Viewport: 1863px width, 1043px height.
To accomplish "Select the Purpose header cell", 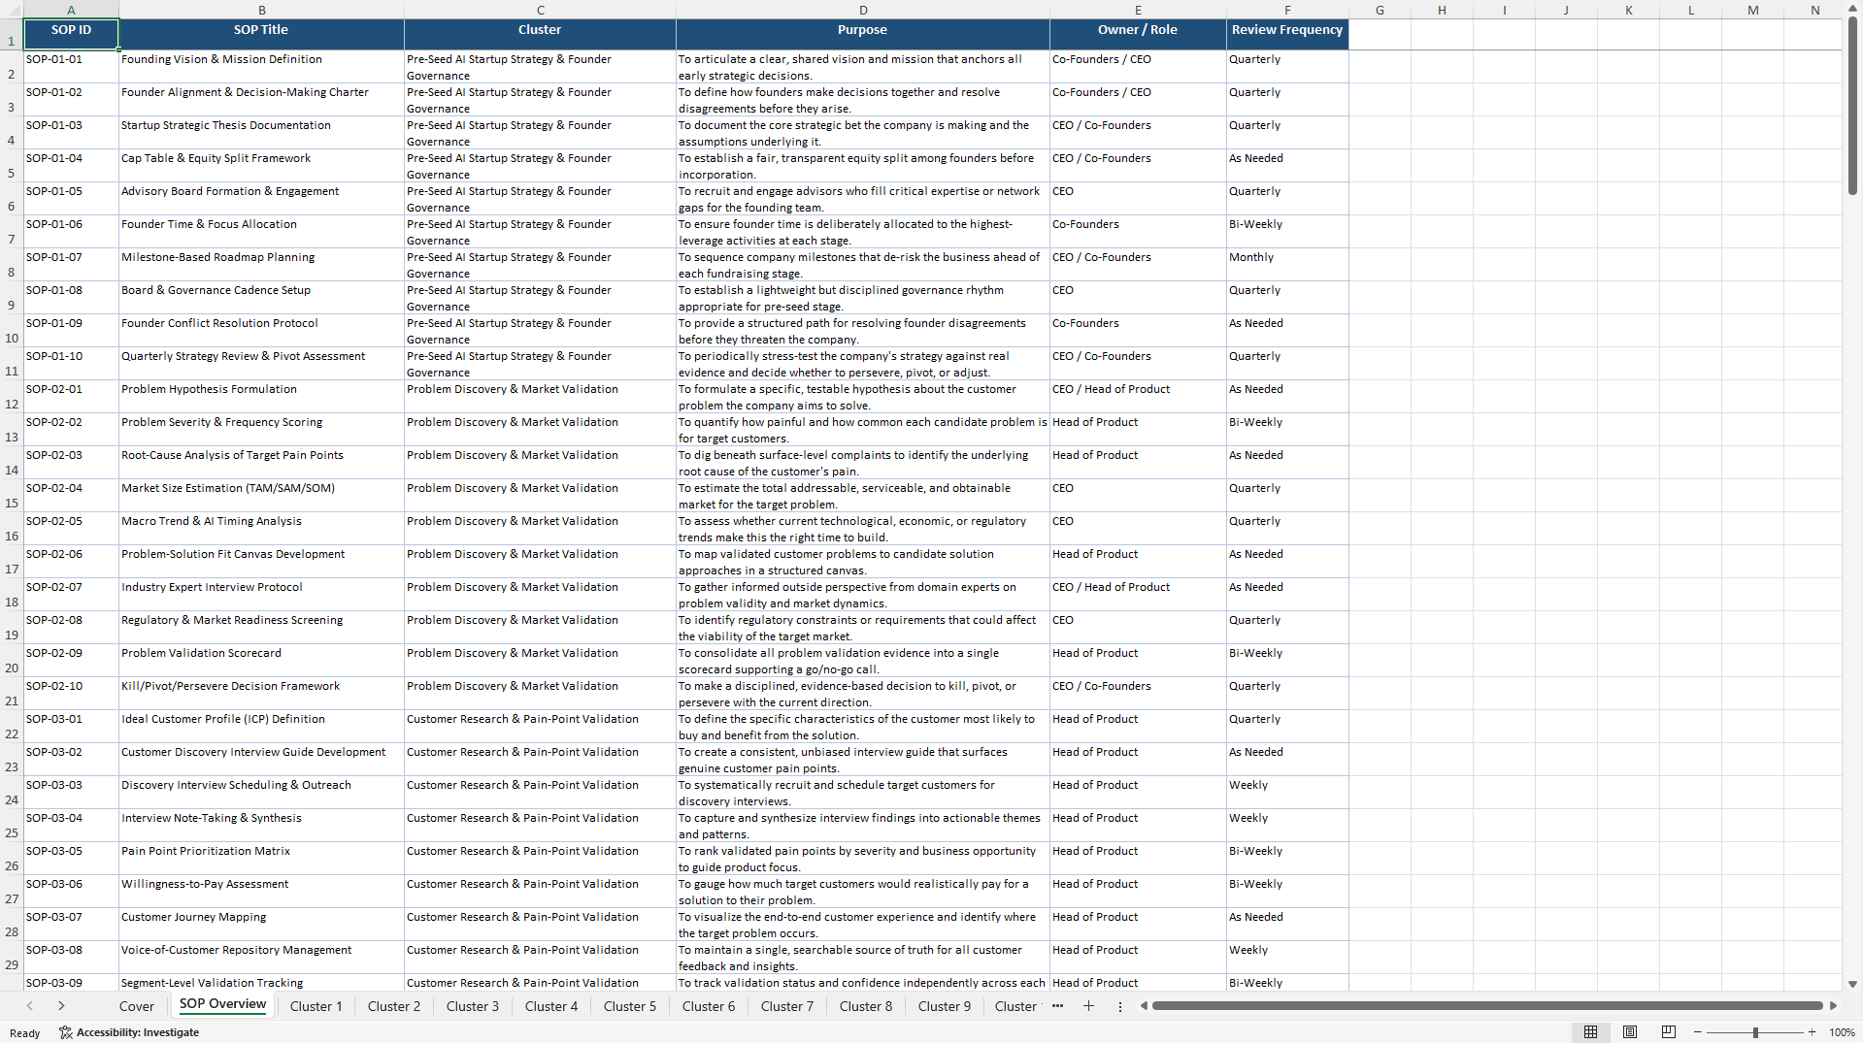I will pyautogui.click(x=863, y=34).
